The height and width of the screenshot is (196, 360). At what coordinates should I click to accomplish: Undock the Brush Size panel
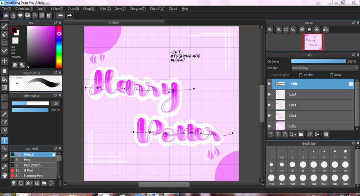point(354,143)
